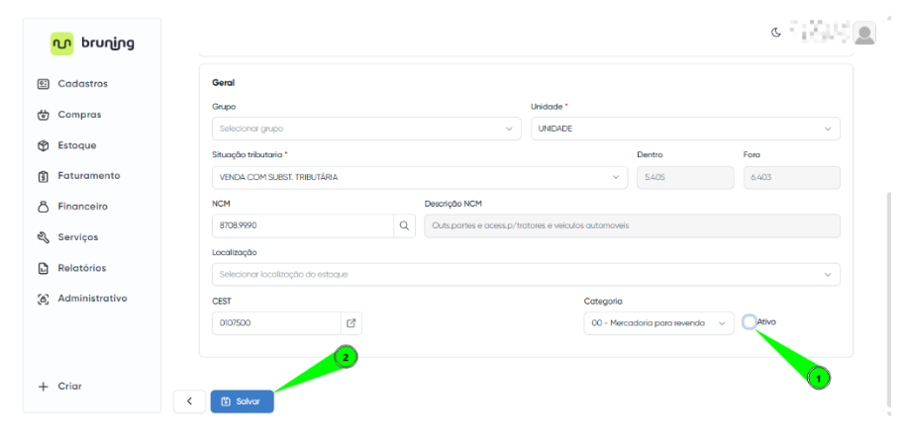Image resolution: width=902 pixels, height=437 pixels.
Task: Expand Situação tributaria dropdown
Action: [x=419, y=177]
